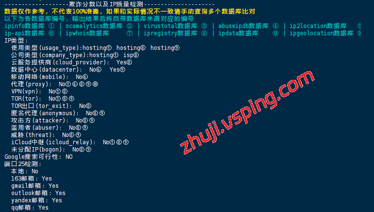374x212 pixels.
Task: Click the circled number ① after ipinfo
Action: pyautogui.click(x=51, y=26)
